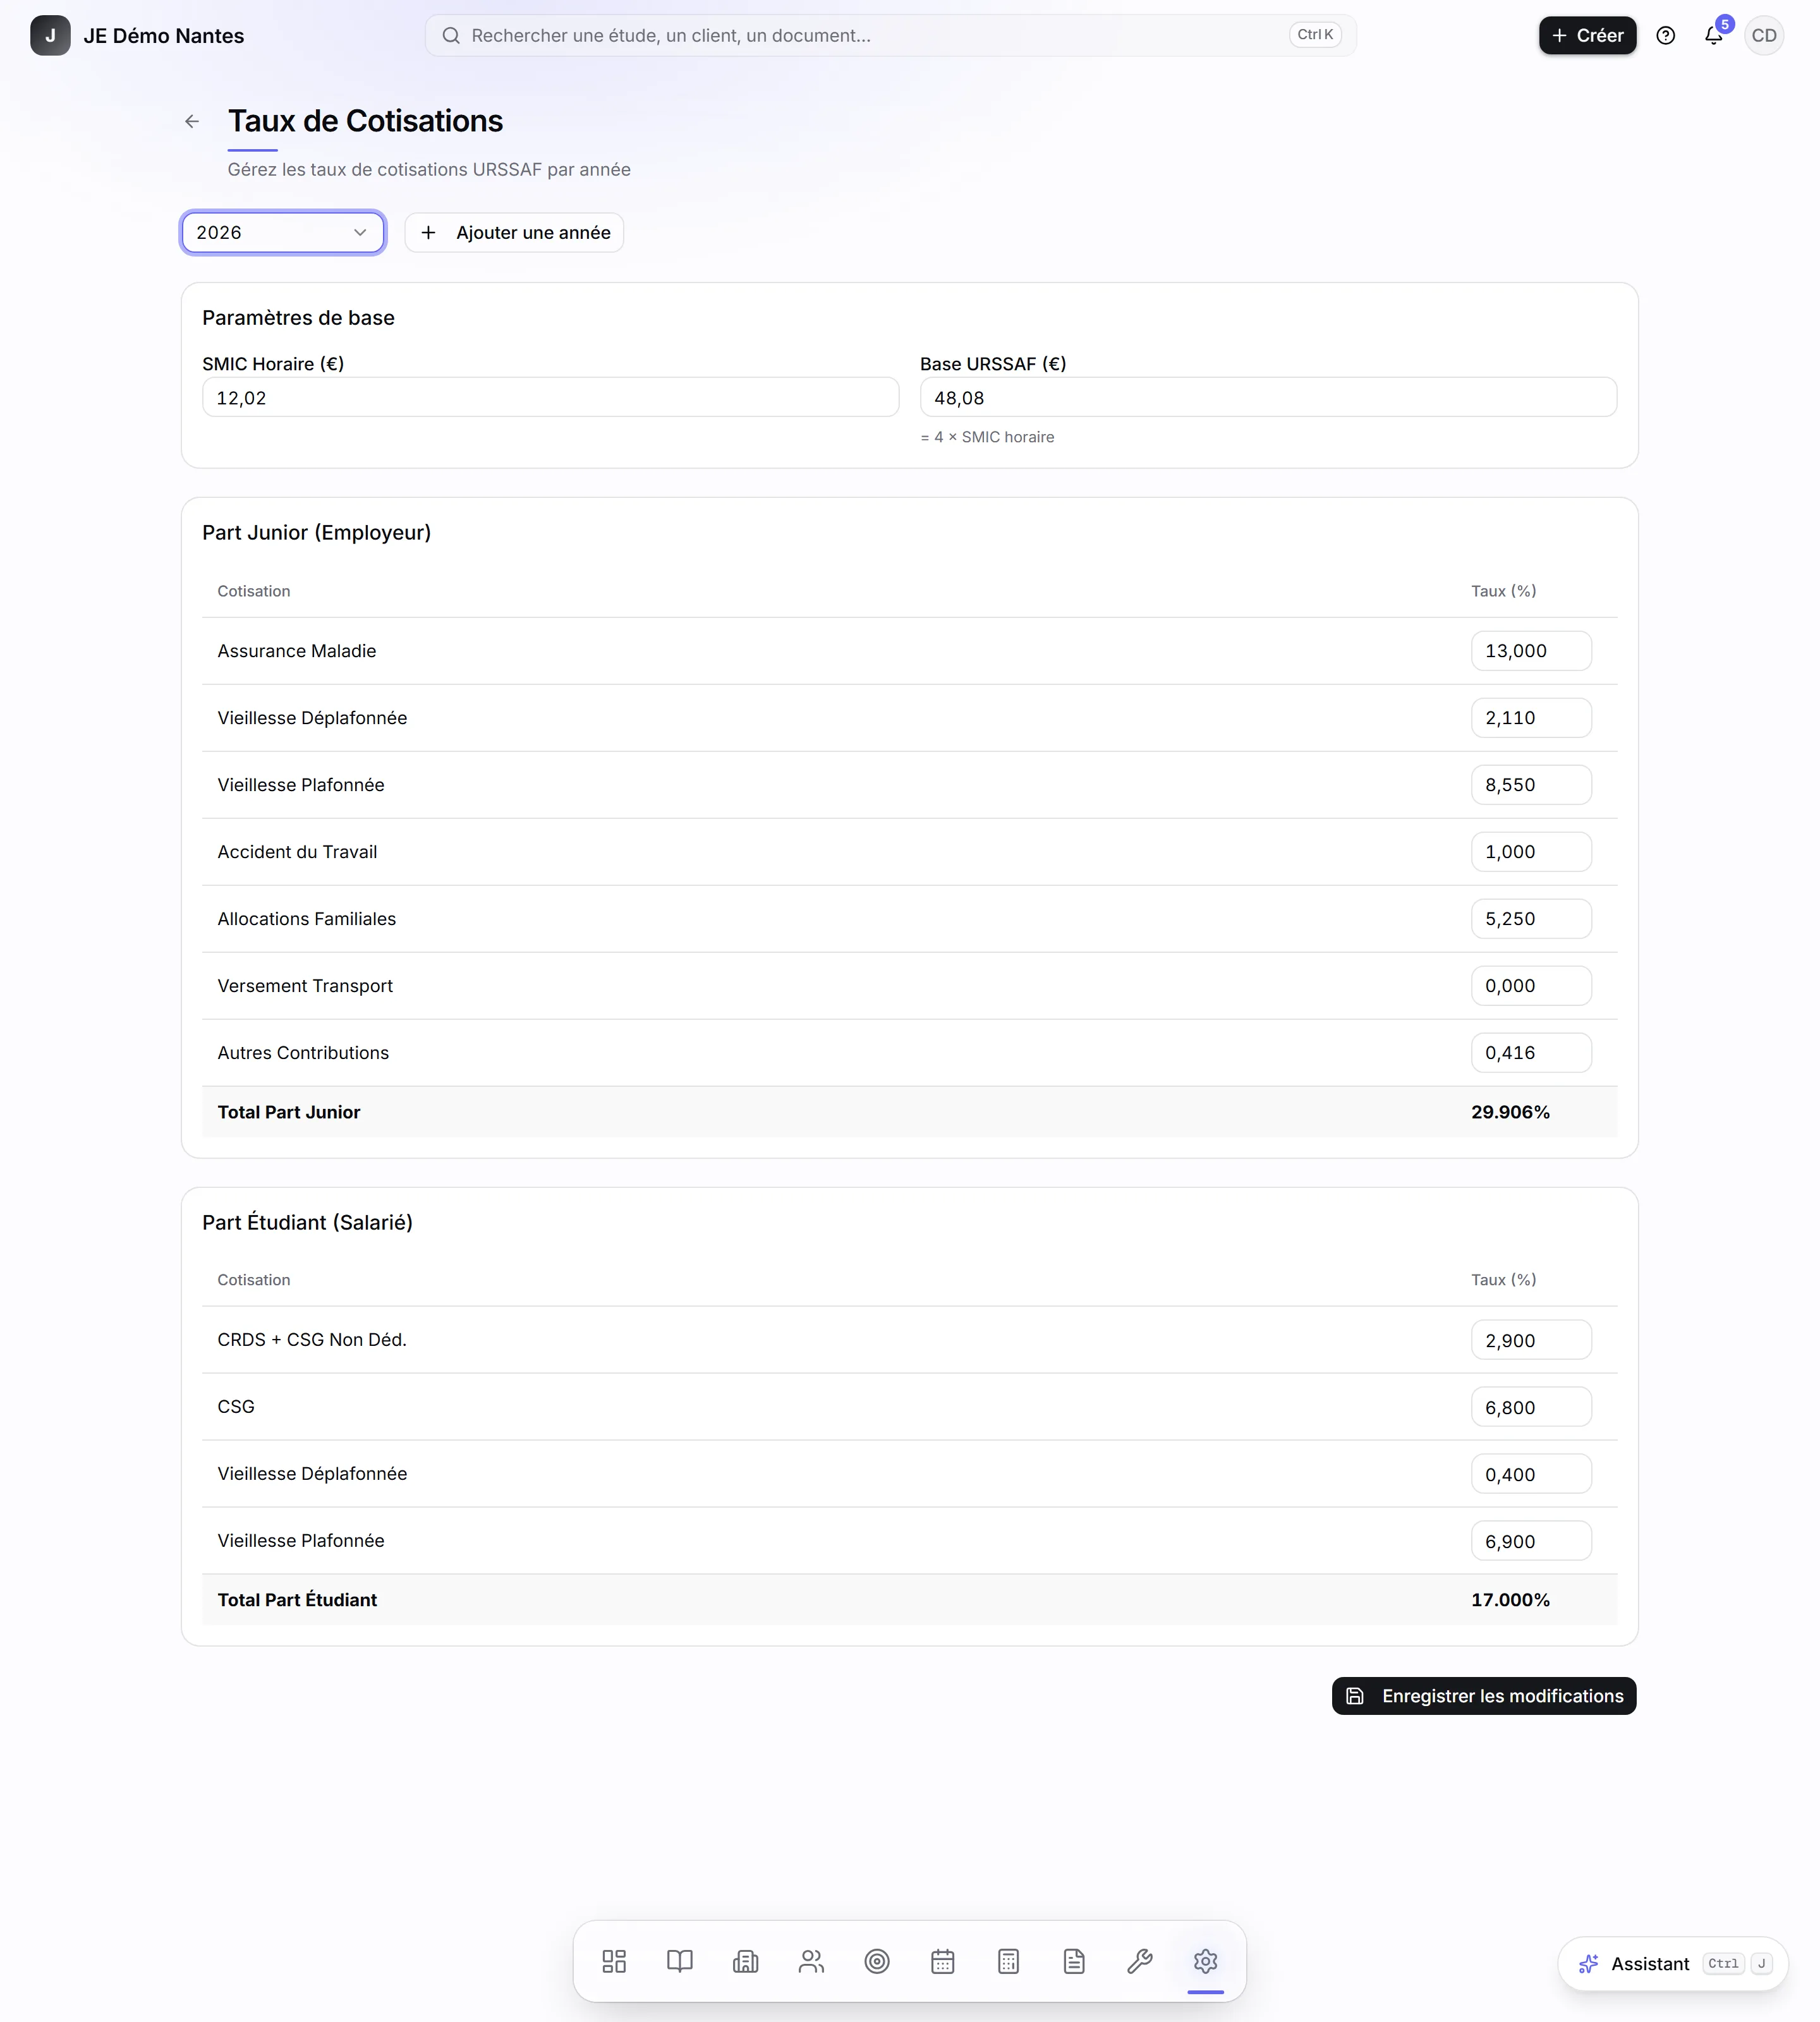
Task: Click the '= 4 × SMIC horaire' hint text
Action: (x=987, y=437)
